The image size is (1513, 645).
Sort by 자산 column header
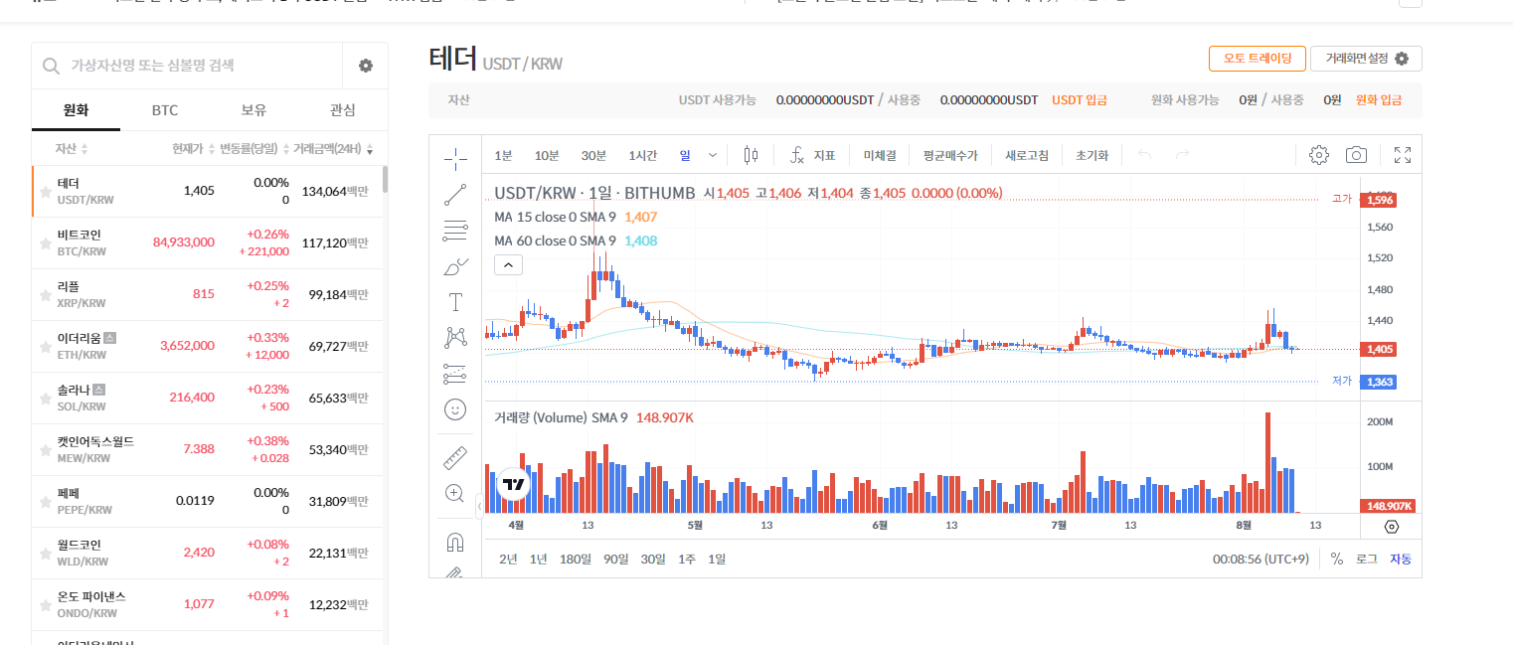coord(72,149)
